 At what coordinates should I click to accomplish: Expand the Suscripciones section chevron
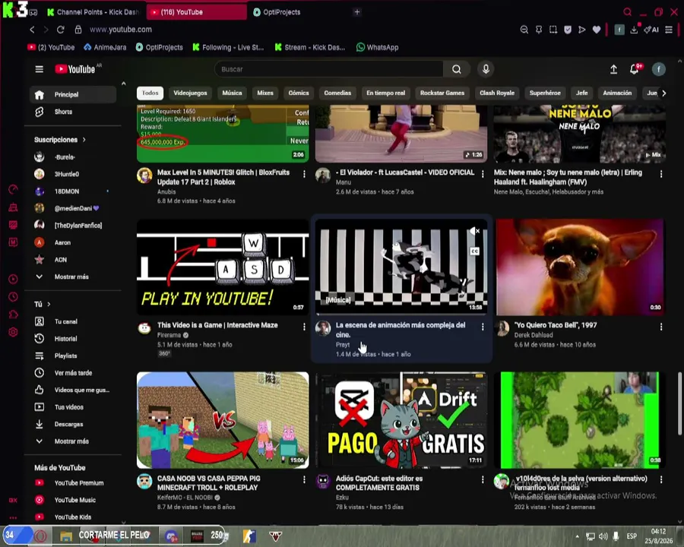pyautogui.click(x=84, y=140)
